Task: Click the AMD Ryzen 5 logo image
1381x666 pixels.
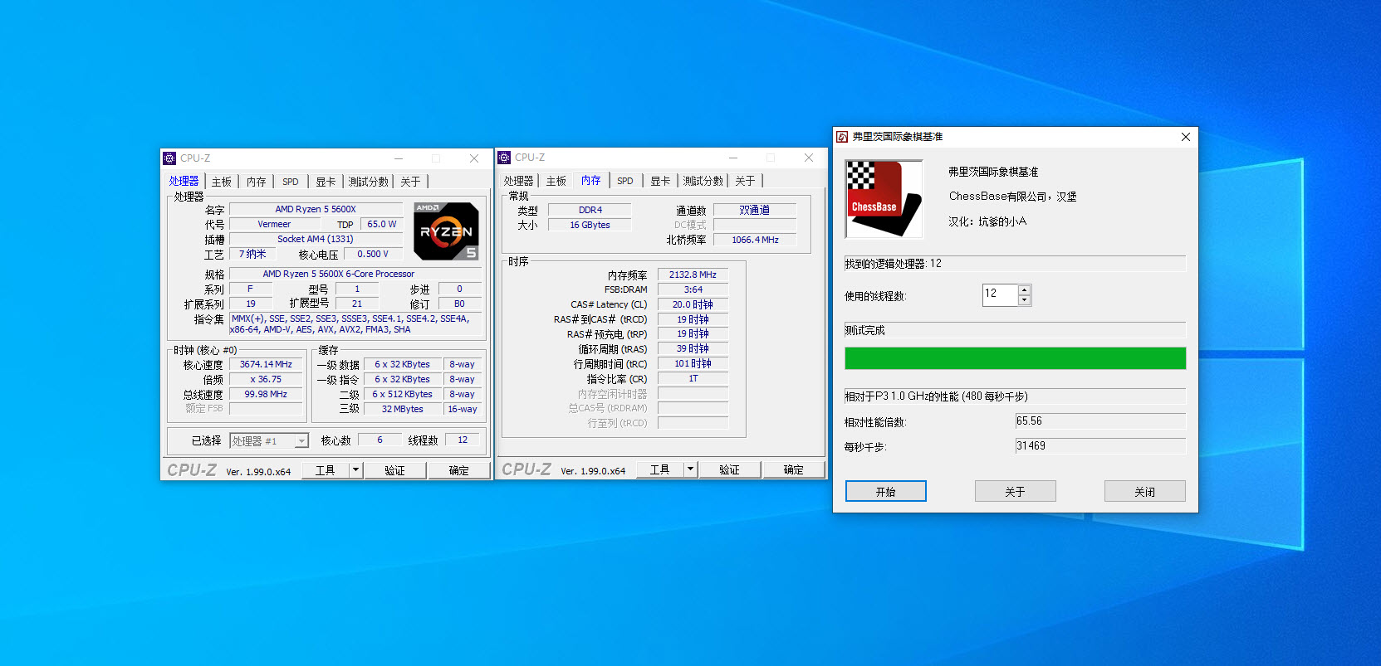Action: [x=446, y=231]
